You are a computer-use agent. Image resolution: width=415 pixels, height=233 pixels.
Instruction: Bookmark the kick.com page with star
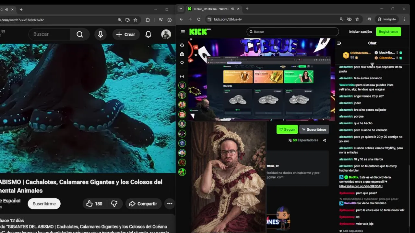pyautogui.click(x=357, y=19)
